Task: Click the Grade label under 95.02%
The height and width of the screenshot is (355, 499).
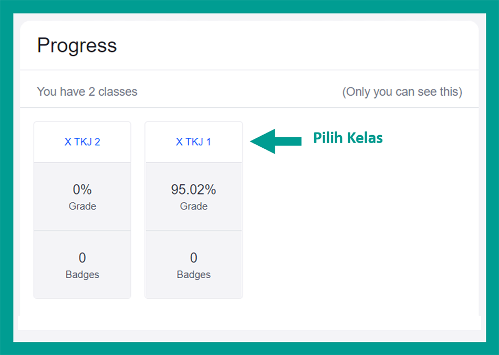Action: 193,206
